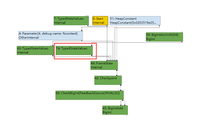
Task: Select the 59: BigIntAsUintN[64] node
Action: pos(164,37)
